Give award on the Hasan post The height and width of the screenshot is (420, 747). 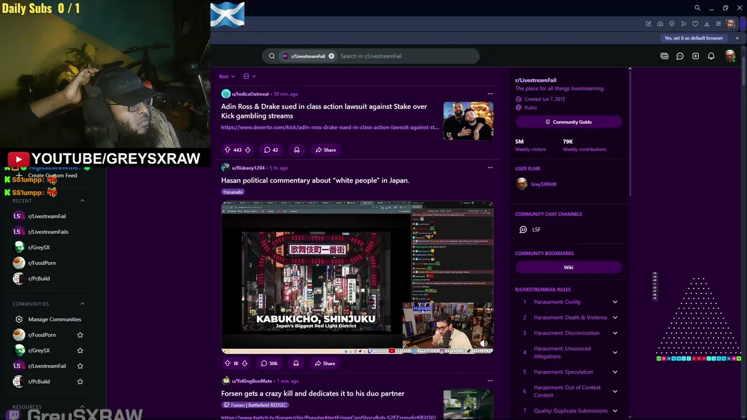(x=296, y=363)
